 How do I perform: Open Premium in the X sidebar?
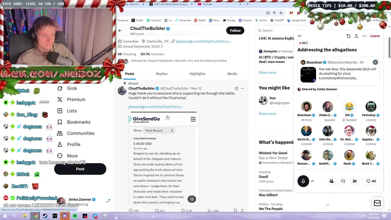[x=71, y=100]
